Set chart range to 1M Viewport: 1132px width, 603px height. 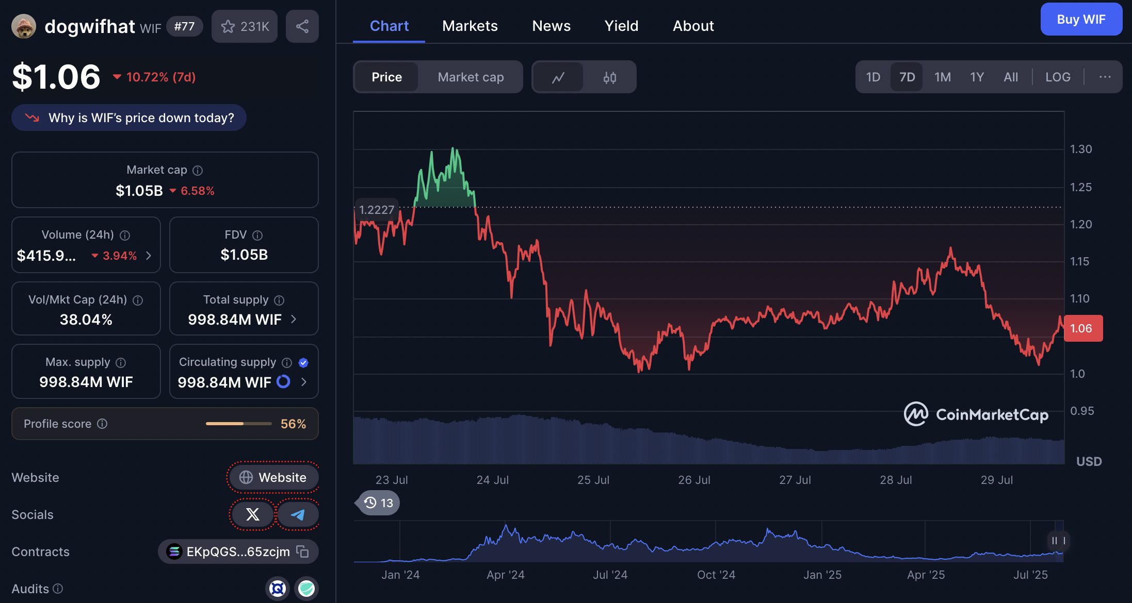(943, 77)
